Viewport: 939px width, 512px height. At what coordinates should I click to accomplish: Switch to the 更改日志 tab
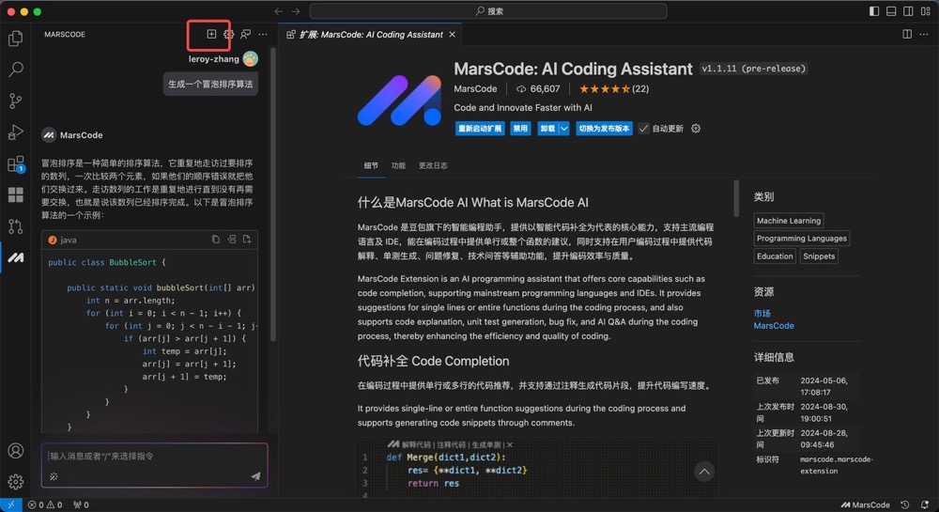[433, 166]
